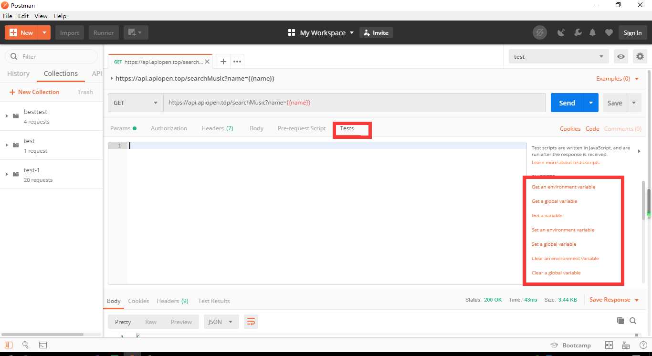This screenshot has width=652, height=356.
Task: Collapse the snippets panel arrow
Action: pos(639,151)
